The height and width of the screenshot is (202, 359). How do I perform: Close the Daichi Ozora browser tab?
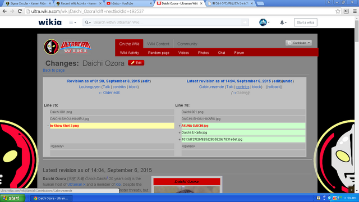pyautogui.click(x=201, y=3)
